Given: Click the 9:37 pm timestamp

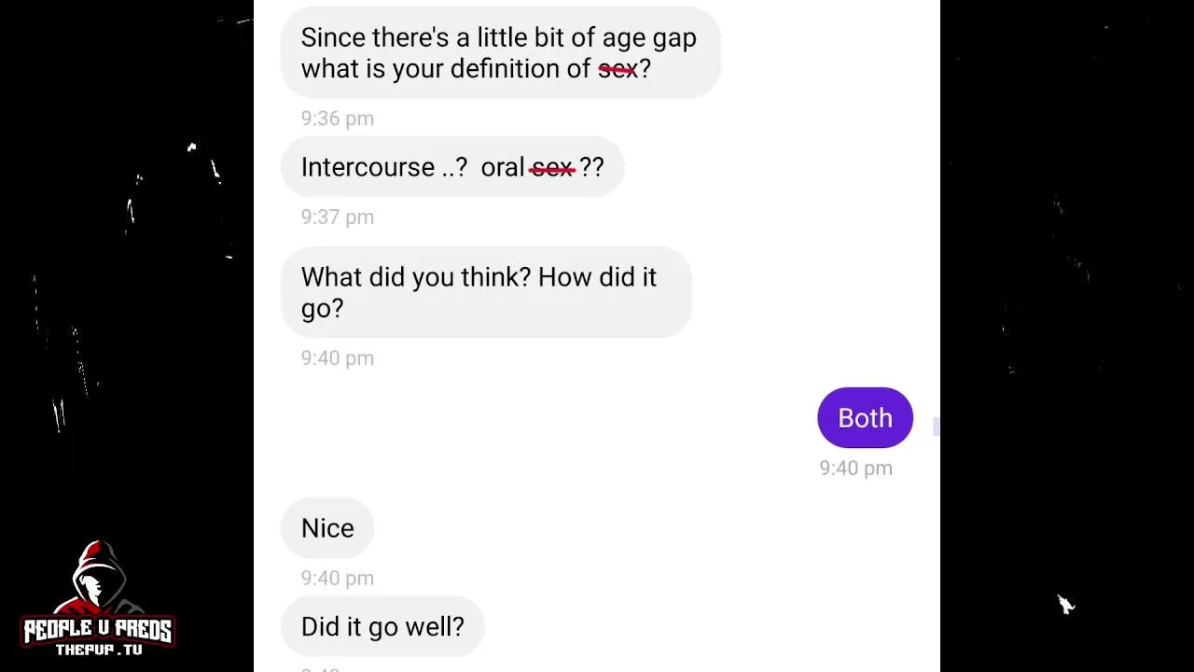Looking at the screenshot, I should tap(337, 217).
